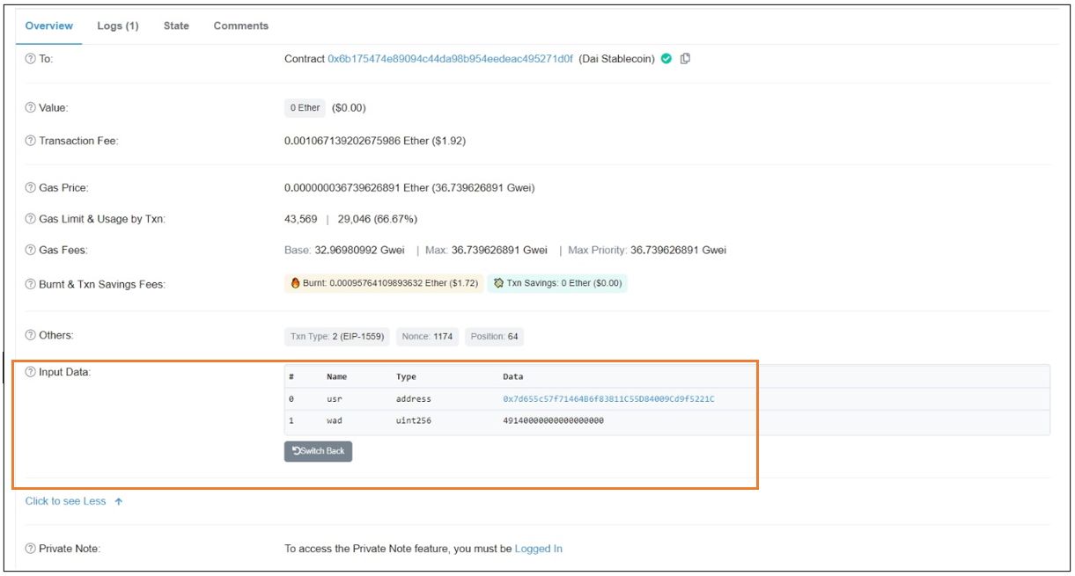Image resolution: width=1075 pixels, height=576 pixels.
Task: Click the help icon beside Gas Fees
Action: pos(31,251)
